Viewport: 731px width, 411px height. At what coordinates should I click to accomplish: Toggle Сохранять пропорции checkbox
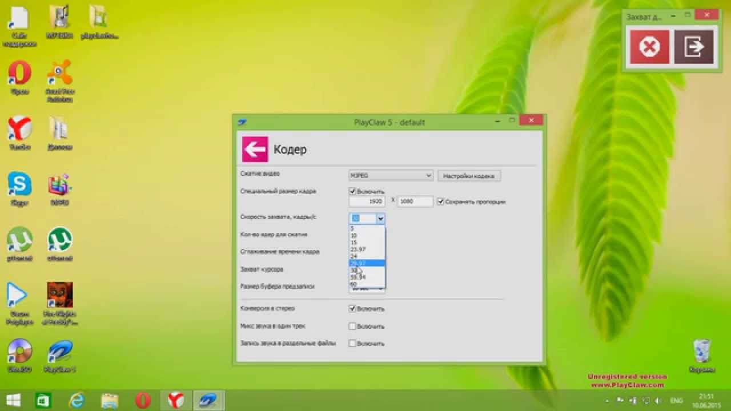(440, 202)
